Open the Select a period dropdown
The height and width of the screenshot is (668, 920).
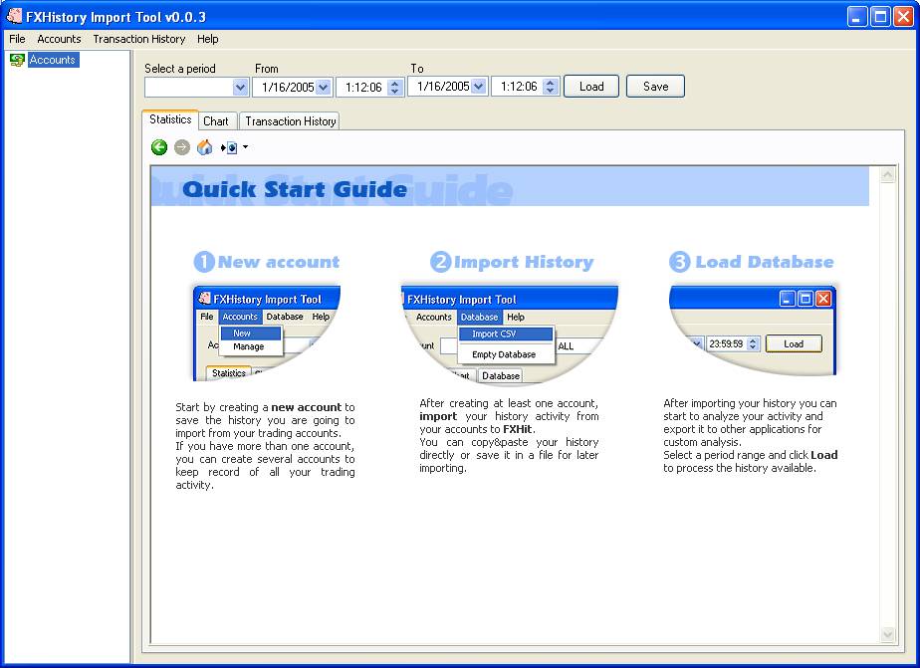(x=240, y=88)
